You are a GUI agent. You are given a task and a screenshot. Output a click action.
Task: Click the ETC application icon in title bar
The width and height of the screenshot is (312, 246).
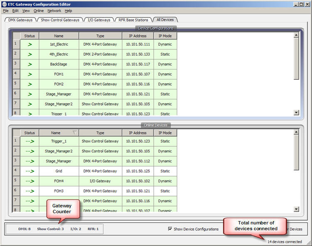click(x=4, y=4)
